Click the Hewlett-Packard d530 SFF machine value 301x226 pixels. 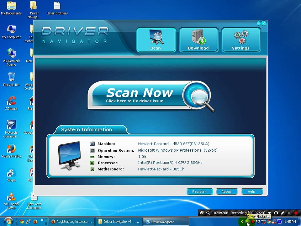pos(173,144)
